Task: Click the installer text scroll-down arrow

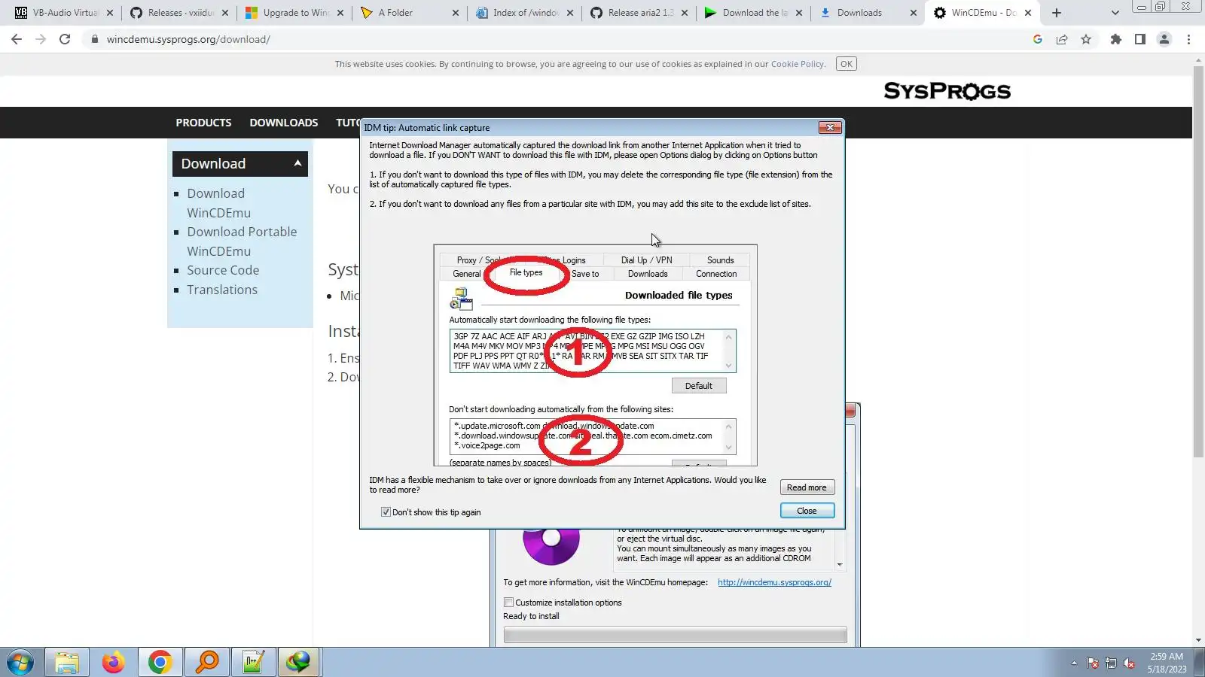Action: 840,564
